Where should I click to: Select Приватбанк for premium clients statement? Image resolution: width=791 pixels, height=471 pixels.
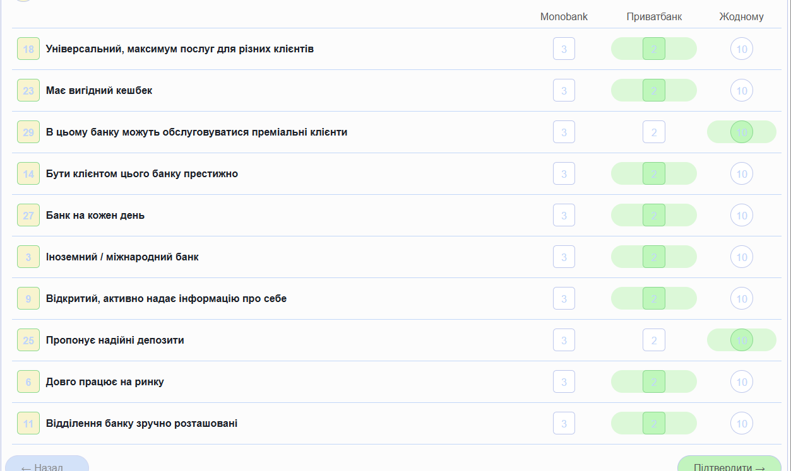click(x=653, y=132)
